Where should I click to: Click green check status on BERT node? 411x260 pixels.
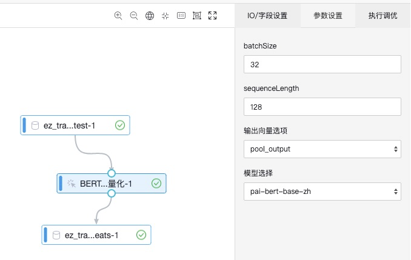[x=156, y=183]
